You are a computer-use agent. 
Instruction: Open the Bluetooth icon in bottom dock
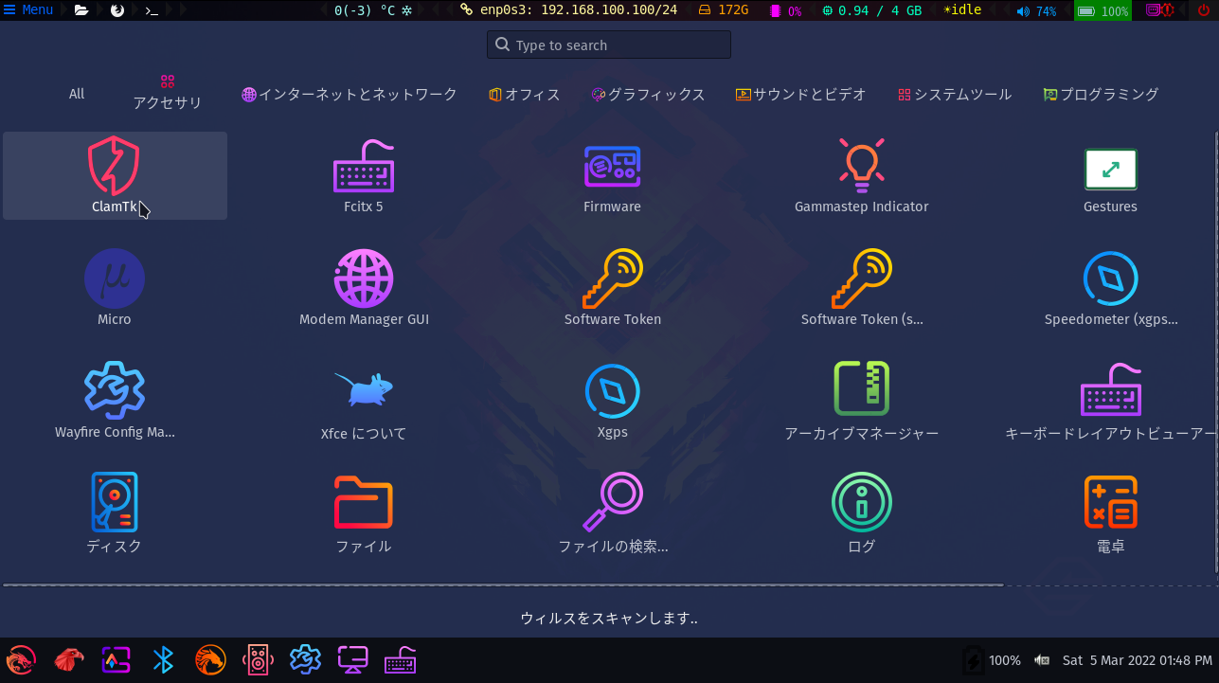pyautogui.click(x=164, y=659)
